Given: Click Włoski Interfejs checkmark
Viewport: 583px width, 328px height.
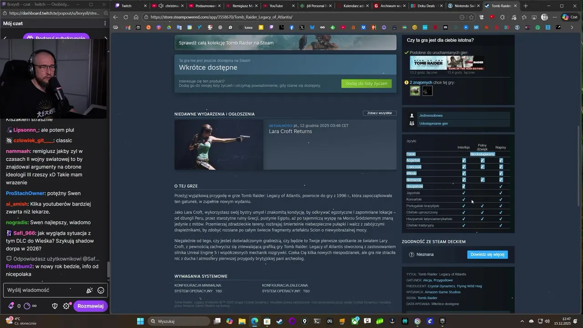Looking at the screenshot, I should click(464, 173).
